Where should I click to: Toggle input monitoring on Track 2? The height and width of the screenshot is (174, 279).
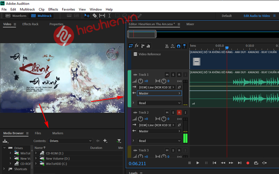click(185, 112)
